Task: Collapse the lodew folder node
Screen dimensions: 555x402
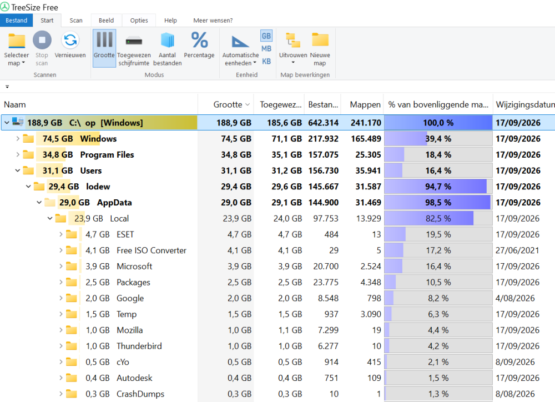Action: [28, 187]
